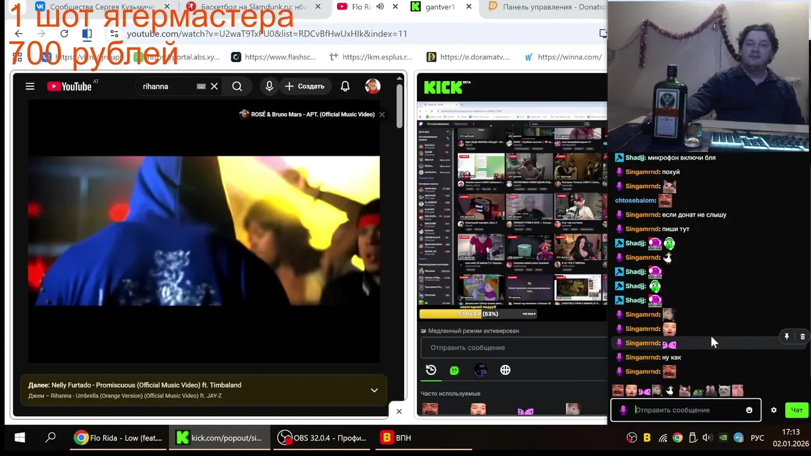Screen dimensions: 811x456
Task: Start voice search with the microphone
Action: point(269,86)
